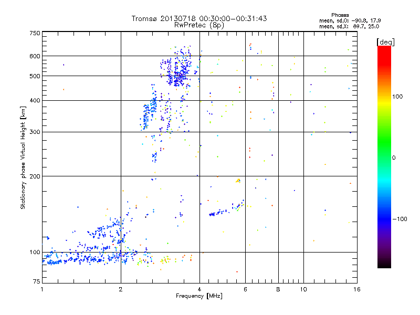Click the x-axis '8' tick label
The width and height of the screenshot is (420, 315).
[278, 289]
